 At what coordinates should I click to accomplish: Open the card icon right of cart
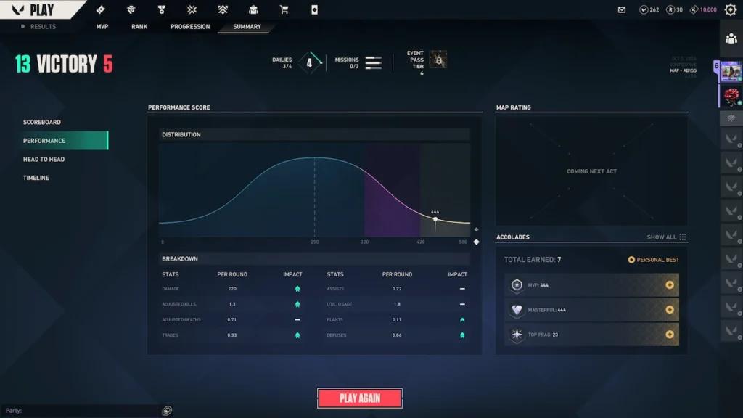[x=315, y=9]
